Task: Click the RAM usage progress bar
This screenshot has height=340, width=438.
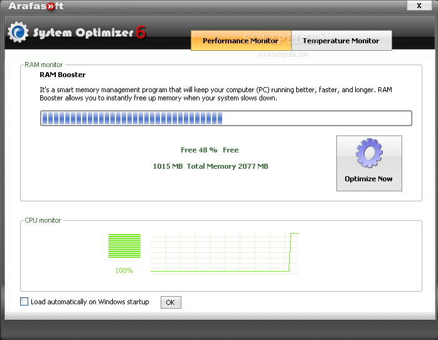Action: [226, 118]
